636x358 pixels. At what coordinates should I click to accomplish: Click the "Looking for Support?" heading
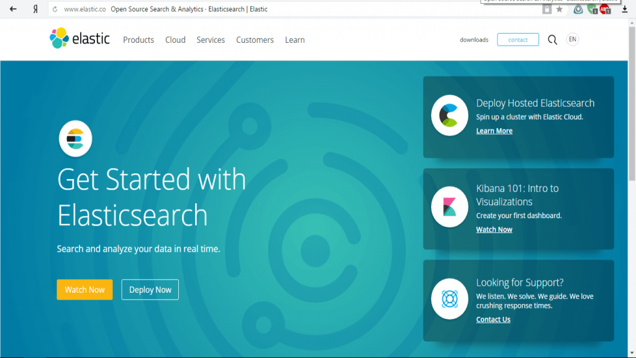[x=520, y=283]
